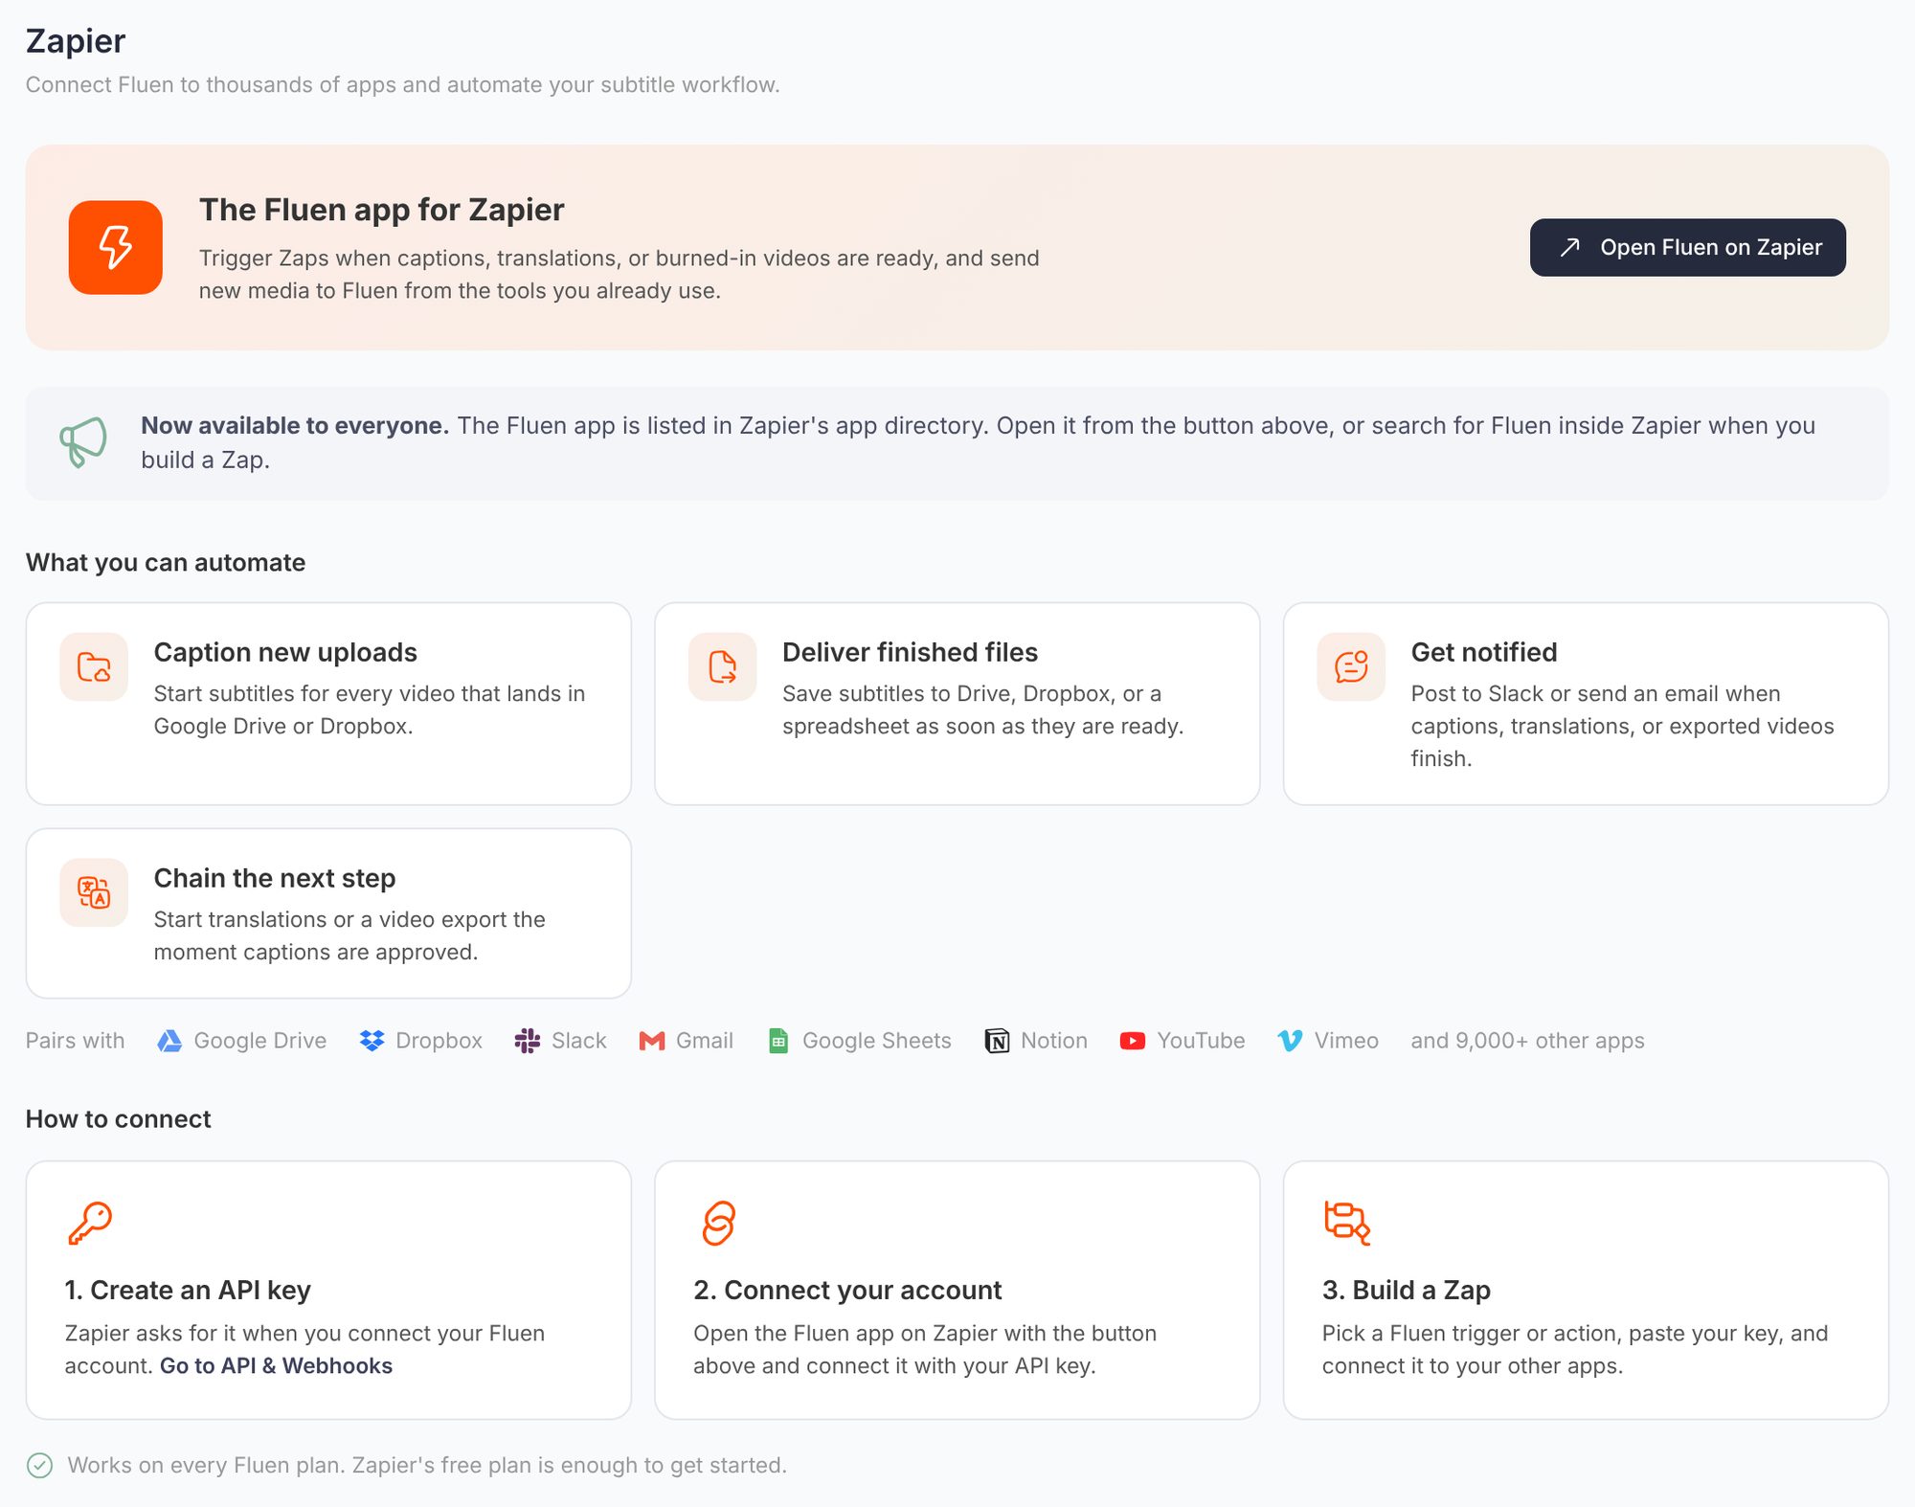Click Pick a Fluen trigger or action description

[x=1575, y=1349]
